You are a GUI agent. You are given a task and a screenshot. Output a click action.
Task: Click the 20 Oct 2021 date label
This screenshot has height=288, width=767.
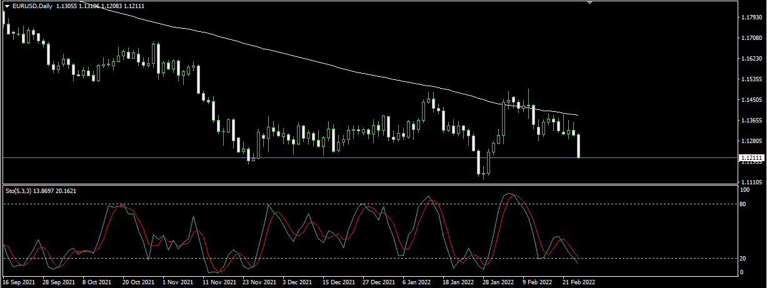coord(138,282)
